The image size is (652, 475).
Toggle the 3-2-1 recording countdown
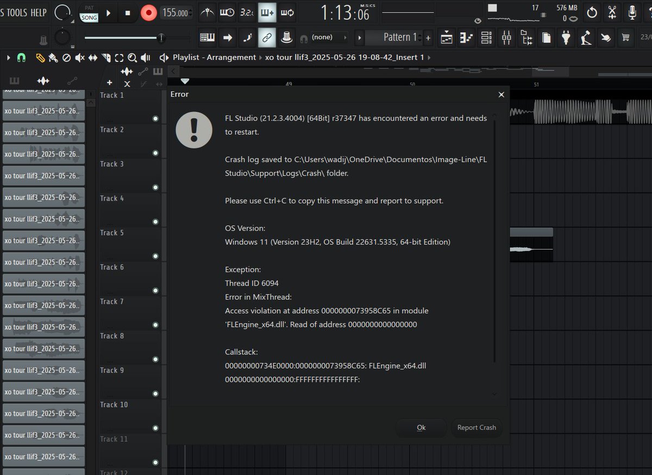pos(247,12)
